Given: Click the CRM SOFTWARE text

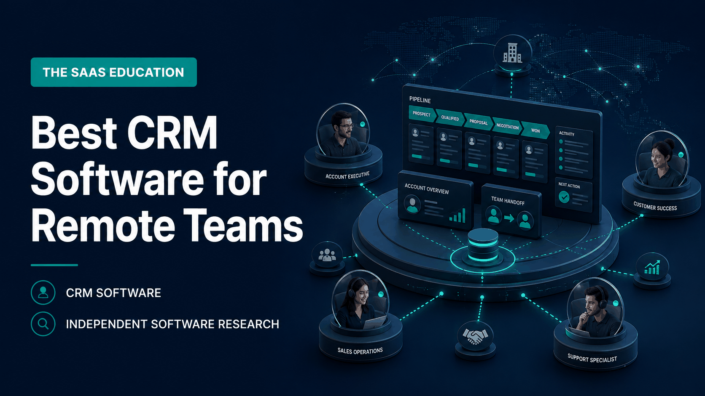Looking at the screenshot, I should point(113,293).
